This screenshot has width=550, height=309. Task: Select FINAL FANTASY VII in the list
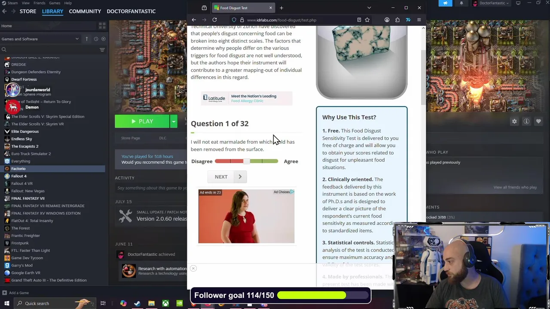(x=28, y=198)
